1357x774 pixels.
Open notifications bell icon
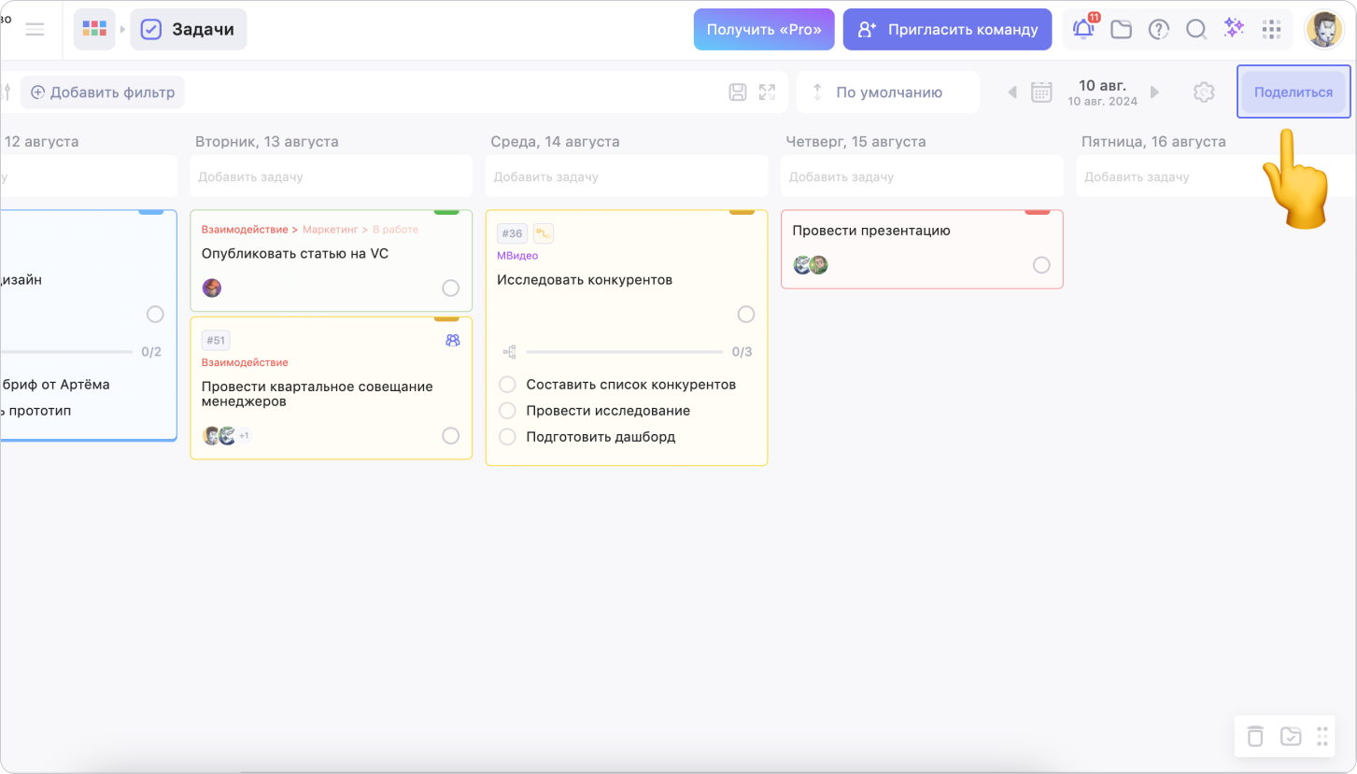[x=1083, y=29]
